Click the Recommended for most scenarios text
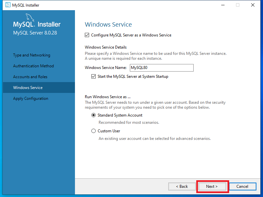Viewport: 263px width, 197px height. coord(129,122)
